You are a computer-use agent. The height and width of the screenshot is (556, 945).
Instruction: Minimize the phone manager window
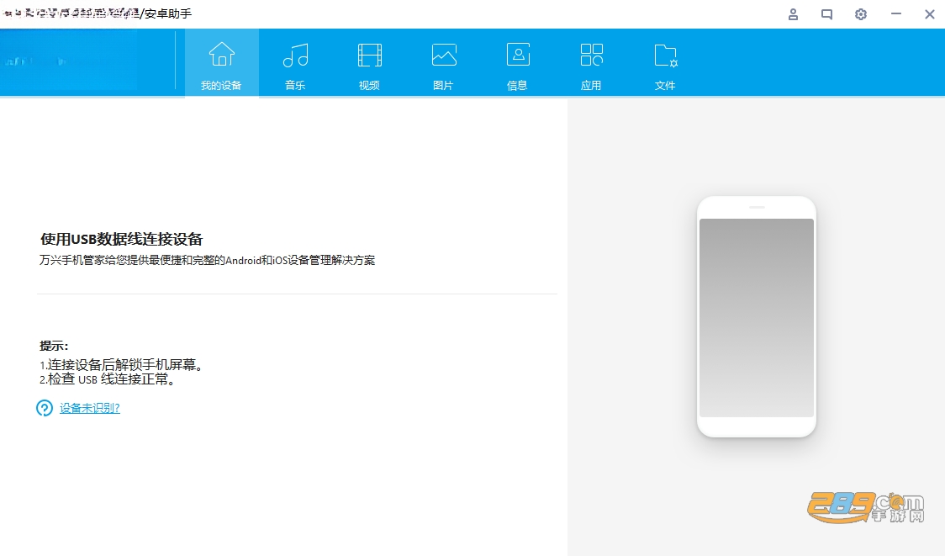pyautogui.click(x=896, y=13)
